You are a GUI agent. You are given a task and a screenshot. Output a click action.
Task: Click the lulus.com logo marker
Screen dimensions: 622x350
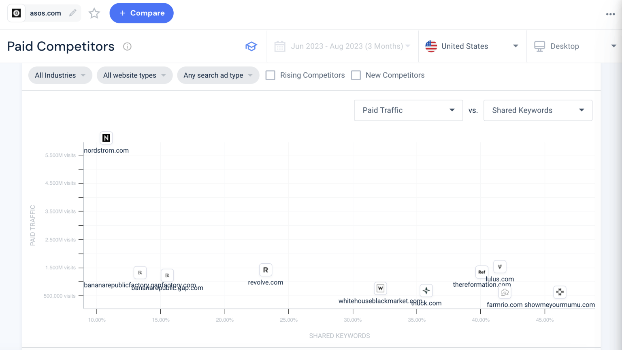pos(500,267)
